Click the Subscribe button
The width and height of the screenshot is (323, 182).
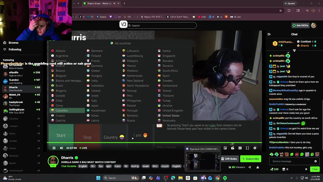click(251, 159)
